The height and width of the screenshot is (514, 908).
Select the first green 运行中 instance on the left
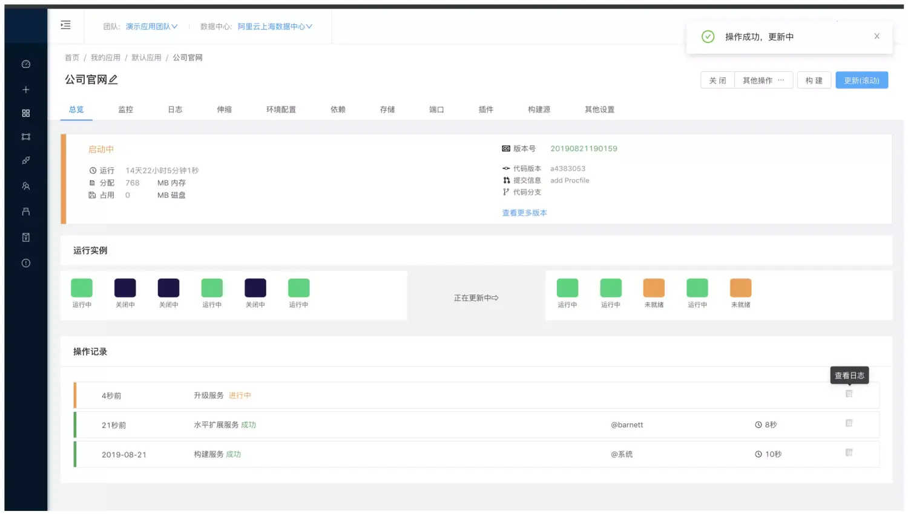click(82, 288)
